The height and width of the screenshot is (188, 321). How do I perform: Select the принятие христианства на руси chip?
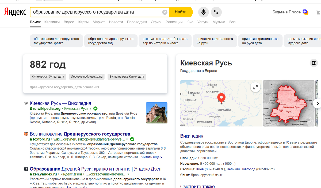(x=215, y=41)
